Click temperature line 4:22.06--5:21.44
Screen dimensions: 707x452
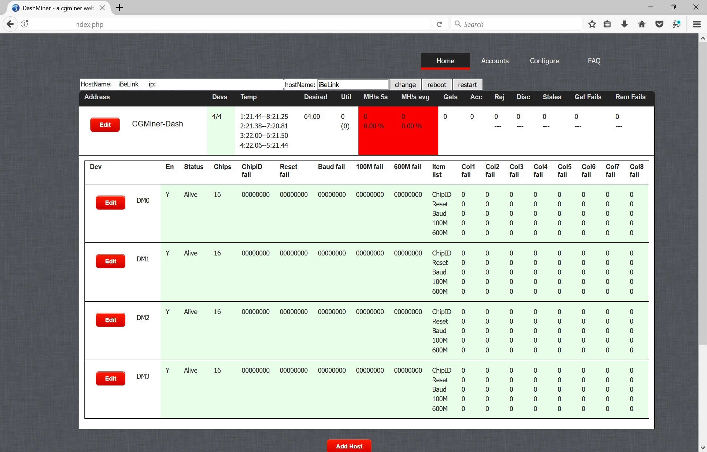(x=264, y=145)
